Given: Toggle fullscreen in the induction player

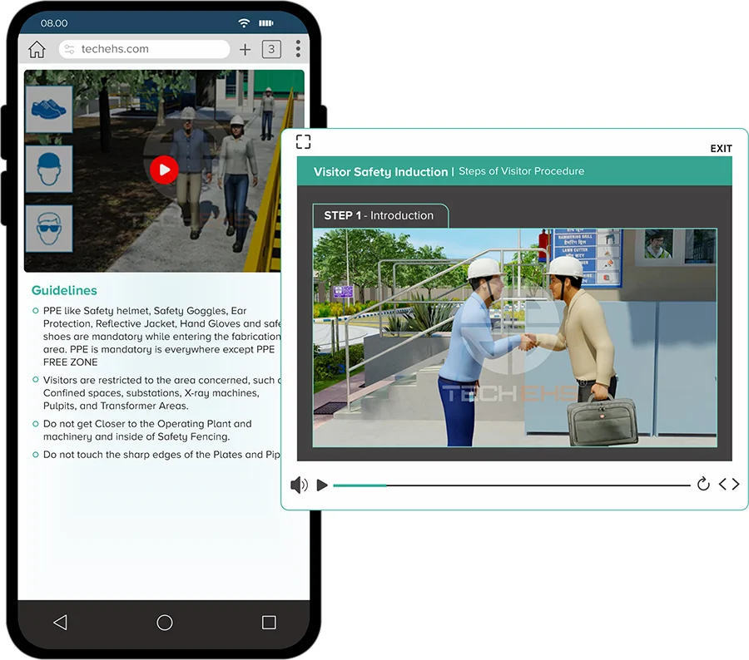Looking at the screenshot, I should 303,142.
